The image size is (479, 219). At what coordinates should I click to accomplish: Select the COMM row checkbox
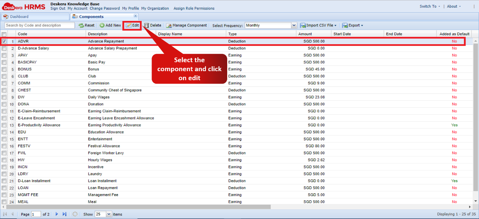4,83
